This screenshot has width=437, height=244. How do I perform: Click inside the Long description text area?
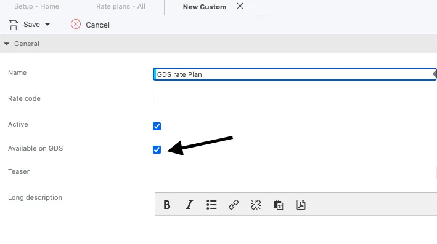point(296,230)
